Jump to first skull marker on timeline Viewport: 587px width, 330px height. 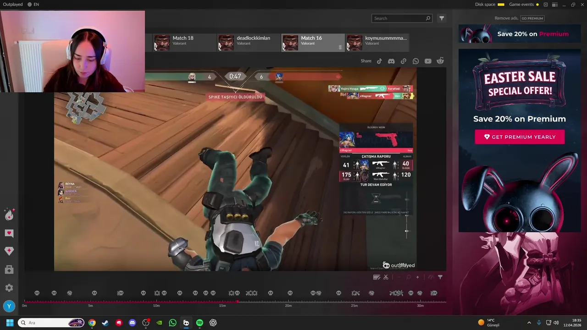pos(37,293)
